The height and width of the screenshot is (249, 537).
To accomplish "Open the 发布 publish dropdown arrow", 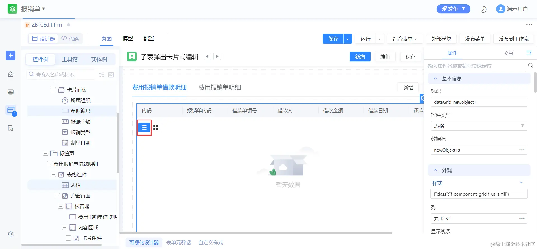I will pyautogui.click(x=463, y=9).
